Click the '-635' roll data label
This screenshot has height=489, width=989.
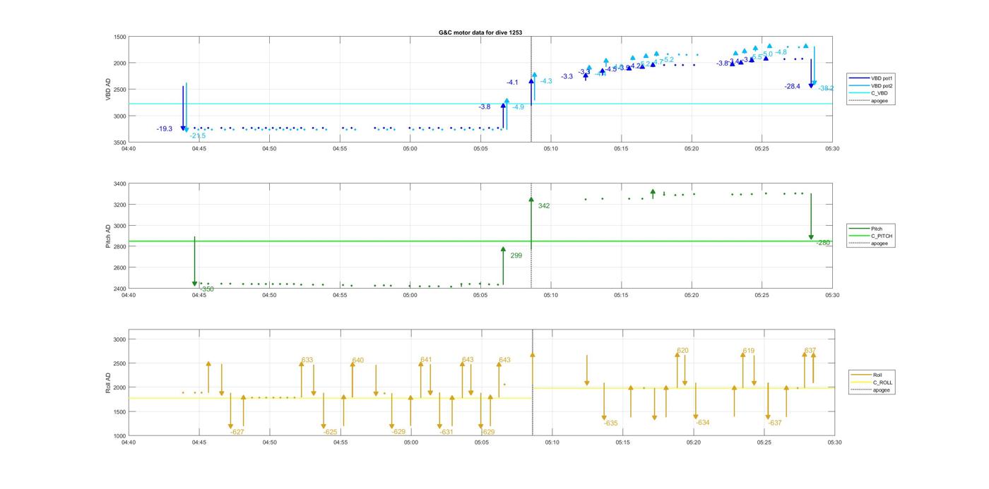[610, 423]
